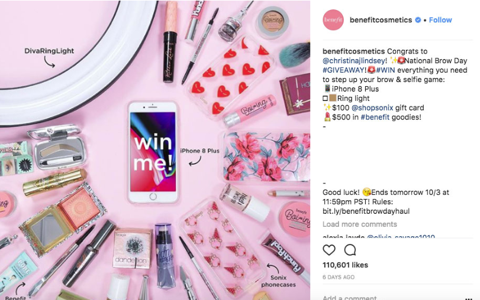Screen dimensions: 480x300
Task: Click benefitcosmetics name in the caption
Action: pos(353,51)
